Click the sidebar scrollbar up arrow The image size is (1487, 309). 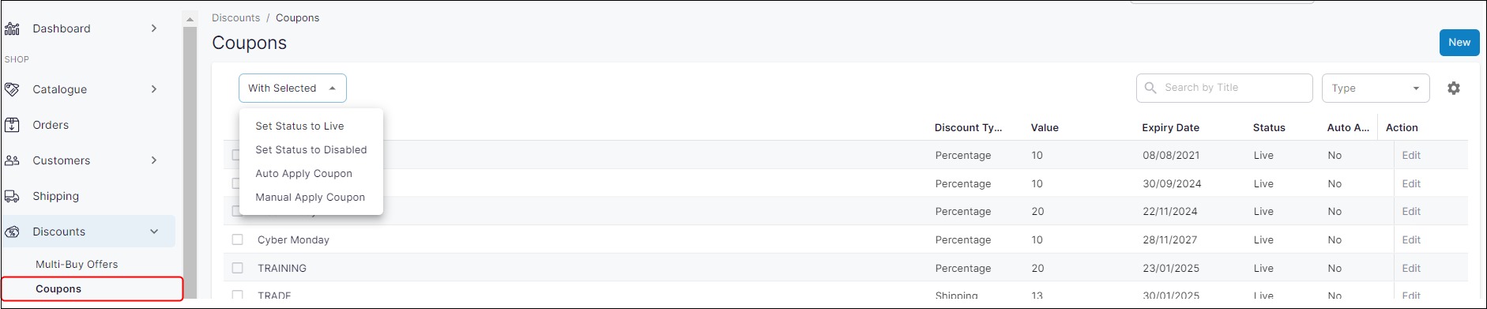(x=190, y=18)
